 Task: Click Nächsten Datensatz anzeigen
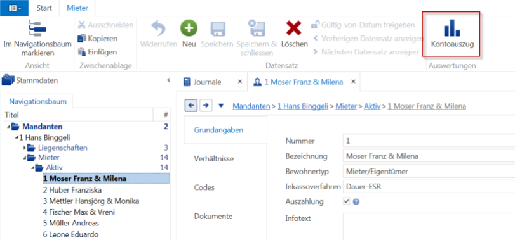click(x=365, y=52)
